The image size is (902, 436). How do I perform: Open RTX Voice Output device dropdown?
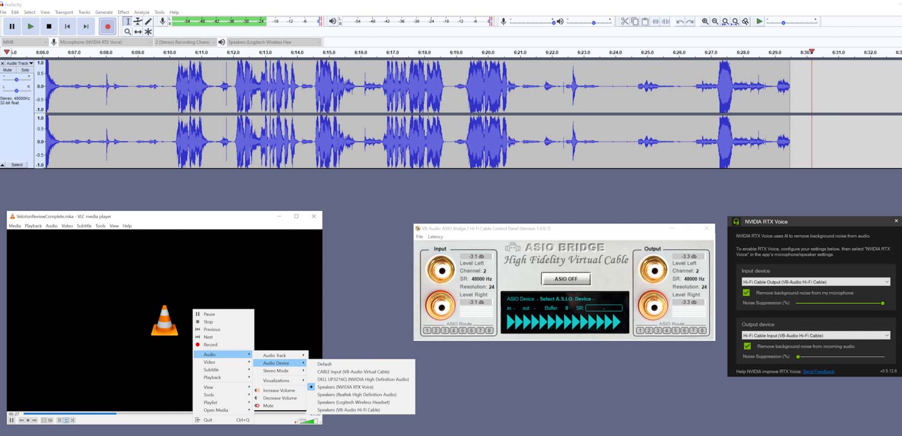(x=815, y=335)
